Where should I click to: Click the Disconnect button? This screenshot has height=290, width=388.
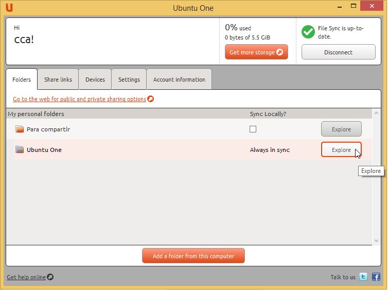click(338, 52)
